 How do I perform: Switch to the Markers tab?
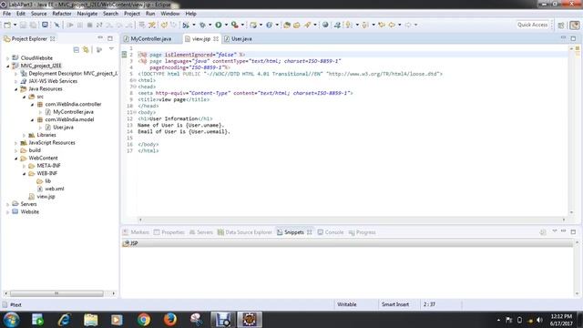click(136, 232)
